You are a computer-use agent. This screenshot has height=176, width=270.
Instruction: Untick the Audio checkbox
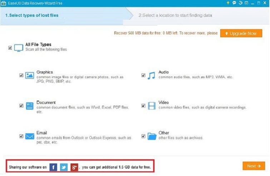(x=143, y=75)
